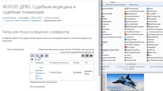This screenshot has width=163, height=91.
Task: Sort files by Название column
Action: click(39, 63)
